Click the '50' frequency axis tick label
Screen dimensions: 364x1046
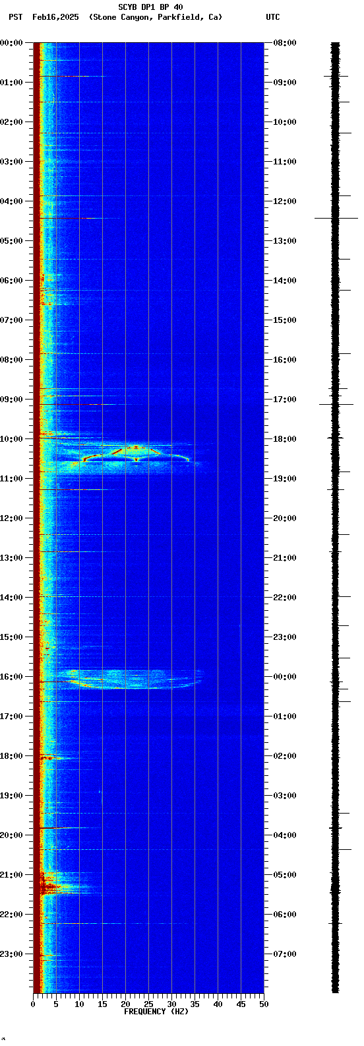(x=264, y=1004)
